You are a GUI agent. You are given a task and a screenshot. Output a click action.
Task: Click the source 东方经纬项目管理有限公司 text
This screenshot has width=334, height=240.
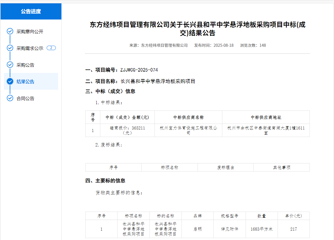[164, 45]
